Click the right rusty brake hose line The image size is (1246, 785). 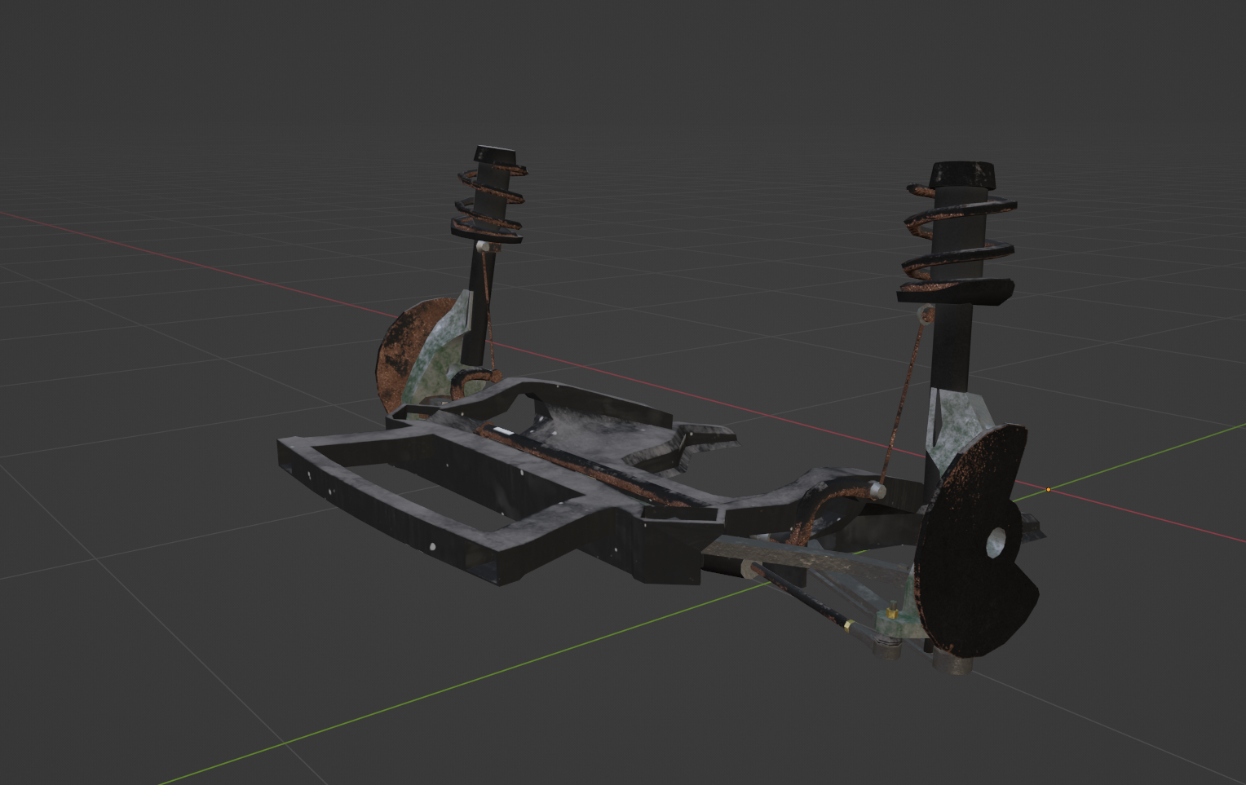[901, 399]
